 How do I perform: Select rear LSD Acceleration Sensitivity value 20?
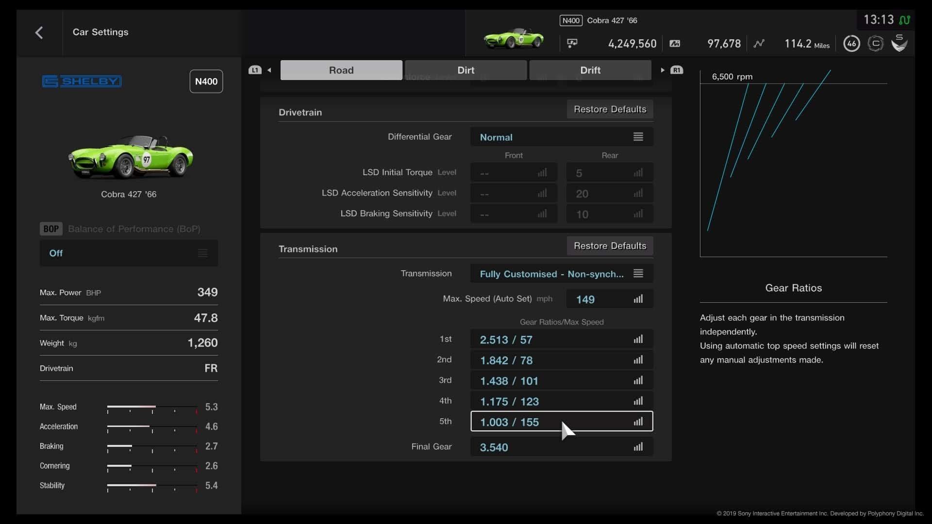pyautogui.click(x=610, y=193)
